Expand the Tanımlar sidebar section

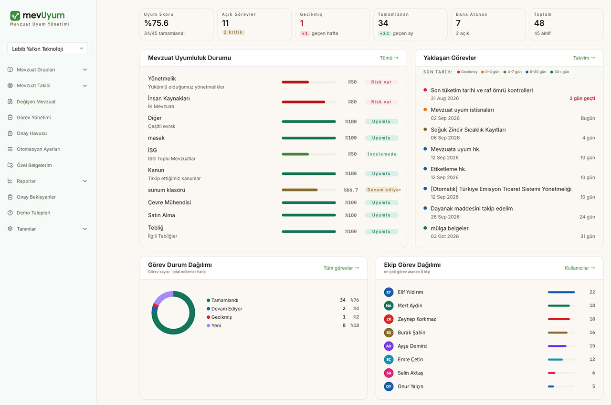pyautogui.click(x=48, y=229)
